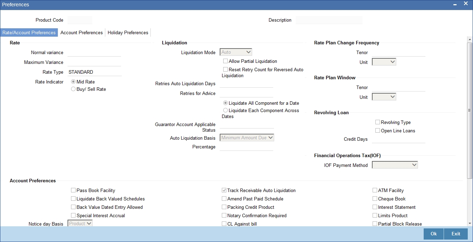Click the vertical scrollbar up arrow
Screen dimensions: 473x242
click(470, 39)
